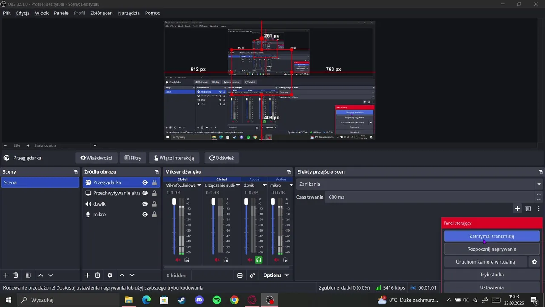Lock the dzwik source
545x307 pixels.
click(x=154, y=204)
